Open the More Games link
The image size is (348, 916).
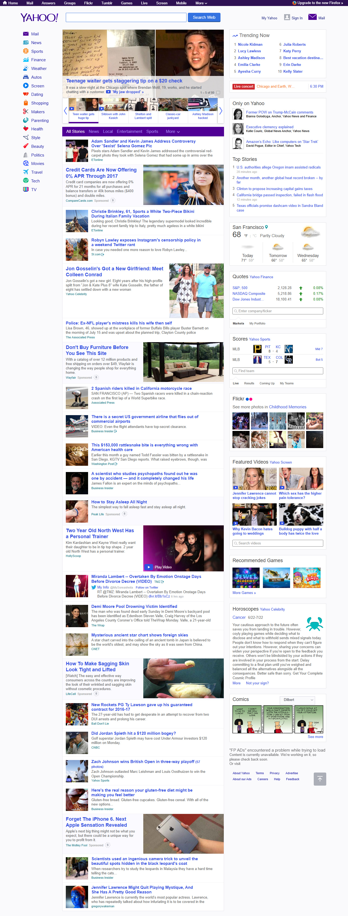(244, 593)
